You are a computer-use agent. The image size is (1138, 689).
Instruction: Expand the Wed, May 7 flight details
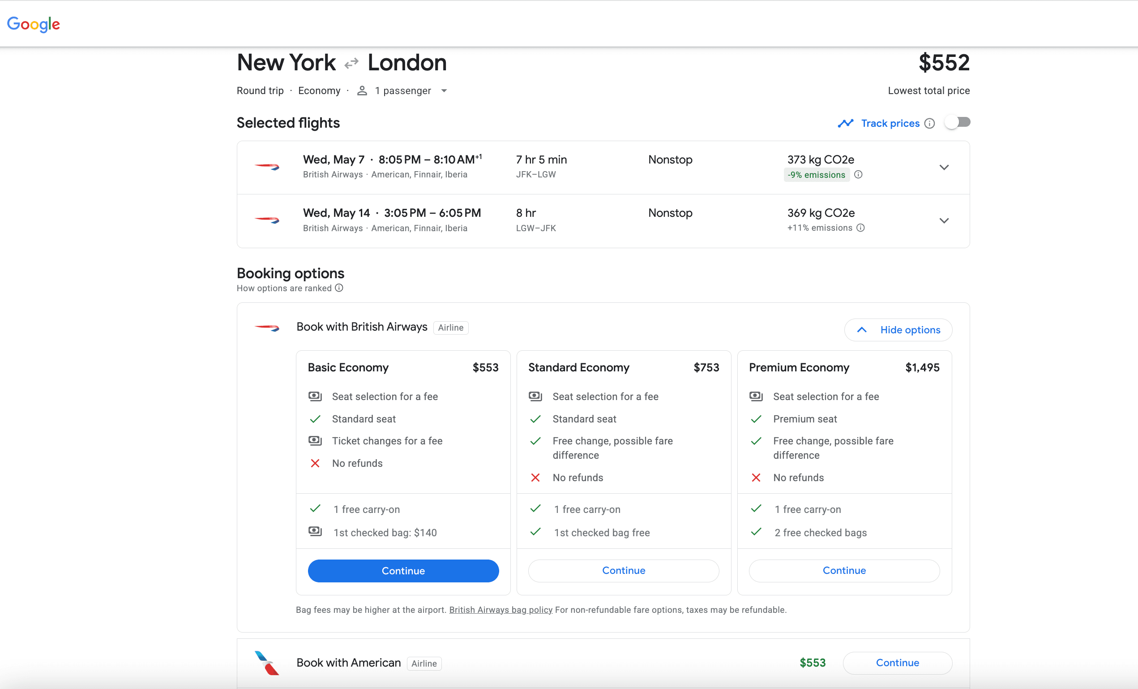point(944,167)
